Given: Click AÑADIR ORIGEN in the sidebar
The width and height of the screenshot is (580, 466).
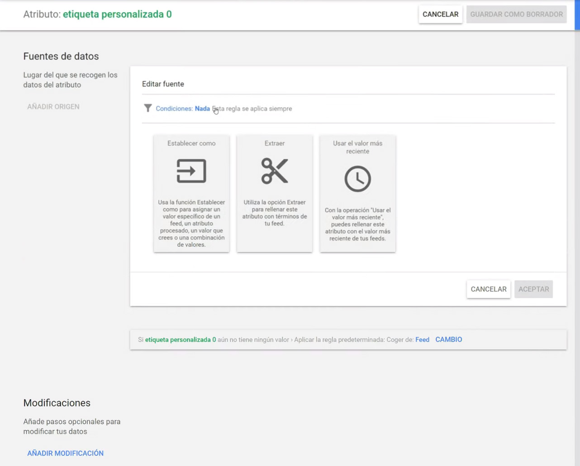Looking at the screenshot, I should [53, 107].
